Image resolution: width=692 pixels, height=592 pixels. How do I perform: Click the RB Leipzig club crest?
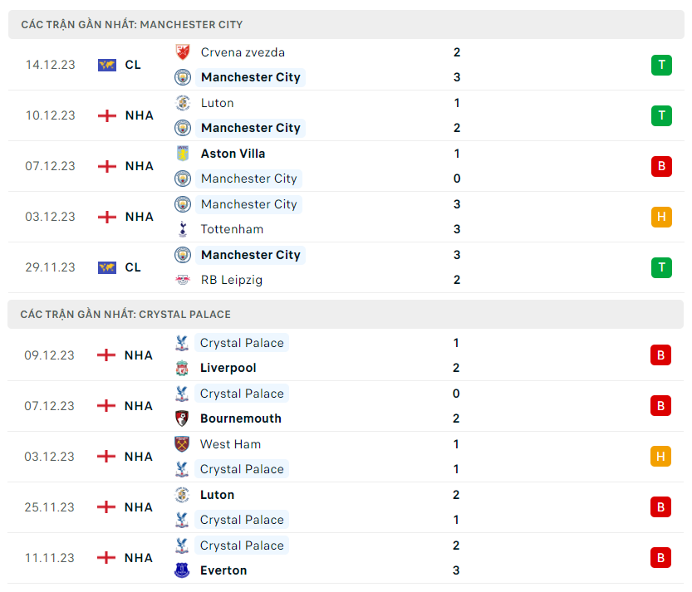click(x=183, y=280)
